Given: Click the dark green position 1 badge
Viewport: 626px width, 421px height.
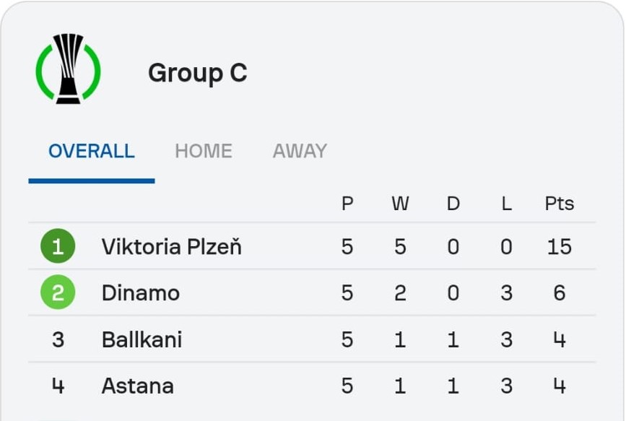Looking at the screenshot, I should (x=58, y=246).
